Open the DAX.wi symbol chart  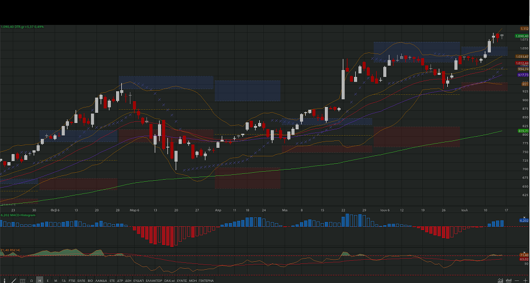coord(170,281)
